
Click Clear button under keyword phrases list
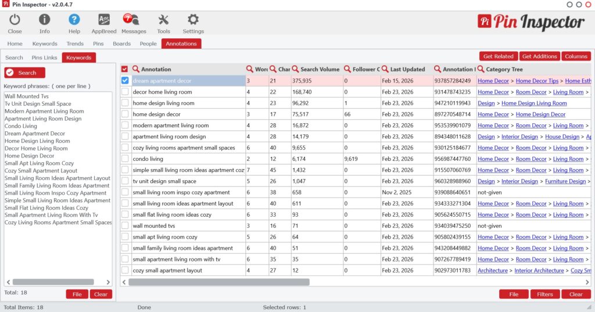click(x=101, y=294)
